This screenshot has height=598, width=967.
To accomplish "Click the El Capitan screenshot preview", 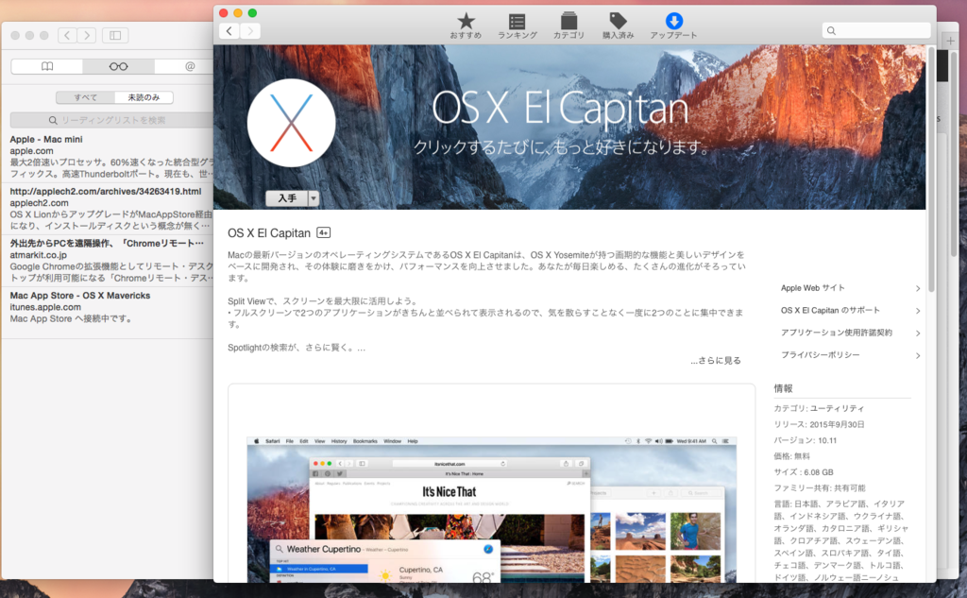I will click(491, 509).
